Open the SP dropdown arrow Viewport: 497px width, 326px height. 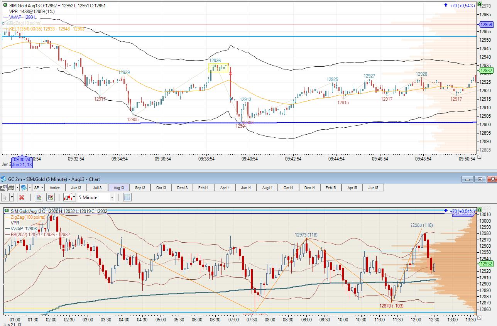coord(42,187)
